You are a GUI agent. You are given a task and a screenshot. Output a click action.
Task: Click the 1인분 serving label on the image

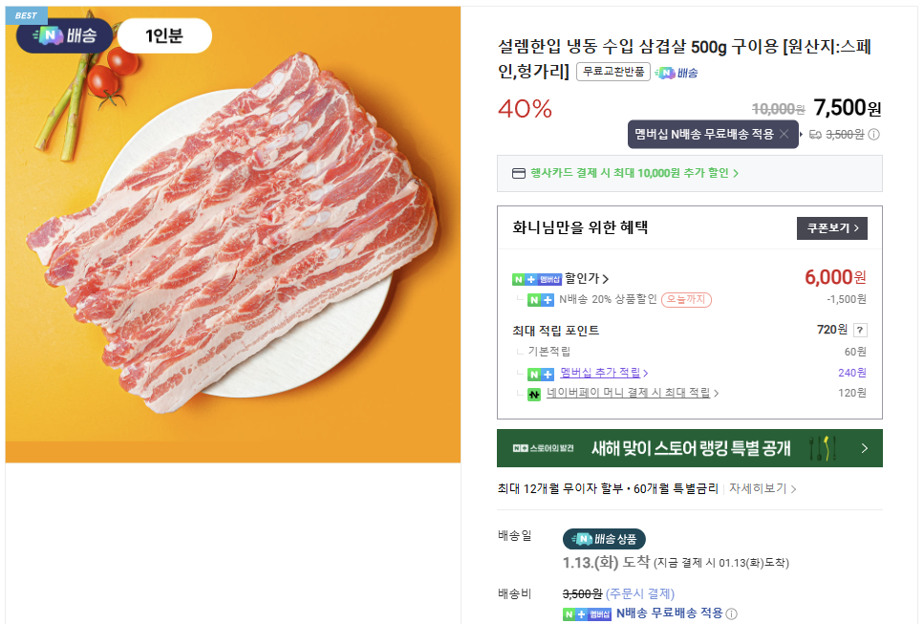[166, 33]
